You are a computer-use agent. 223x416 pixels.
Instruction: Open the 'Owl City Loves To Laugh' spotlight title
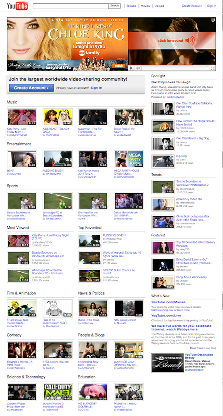point(171,82)
